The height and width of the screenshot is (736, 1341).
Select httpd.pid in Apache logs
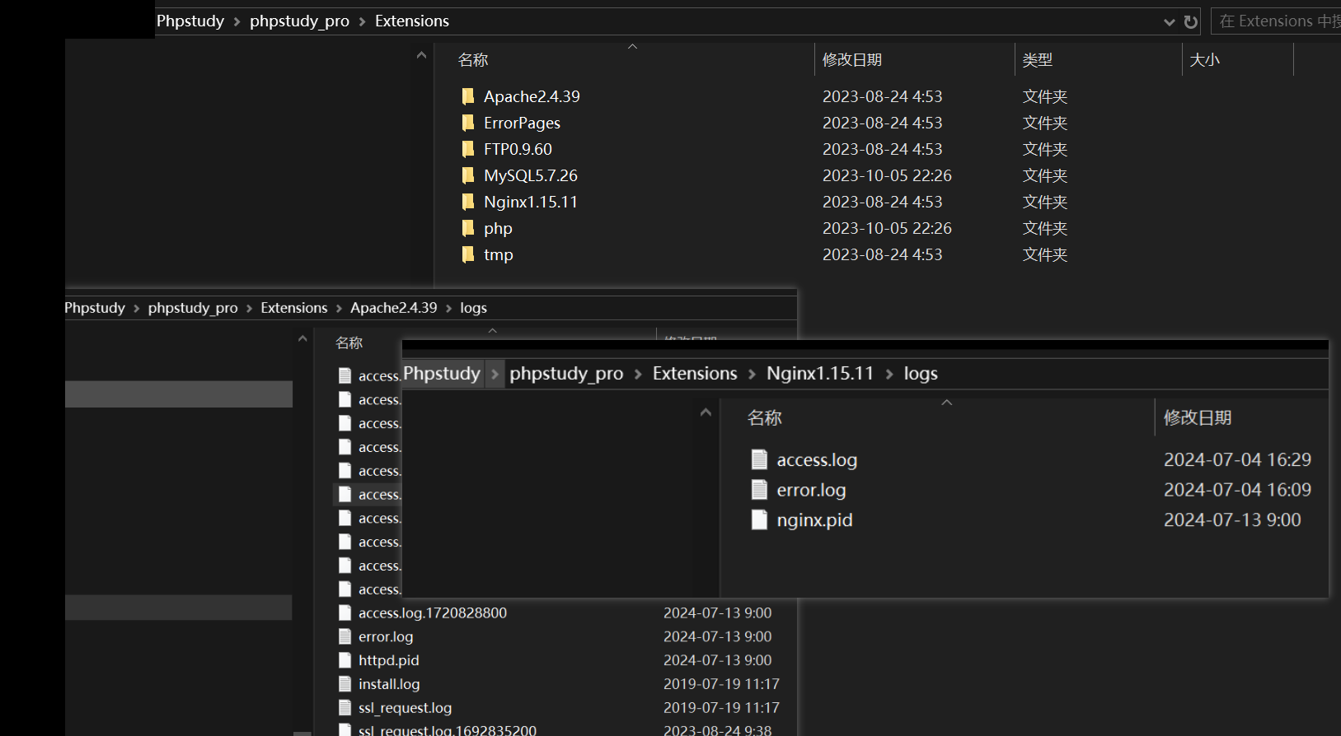point(389,660)
